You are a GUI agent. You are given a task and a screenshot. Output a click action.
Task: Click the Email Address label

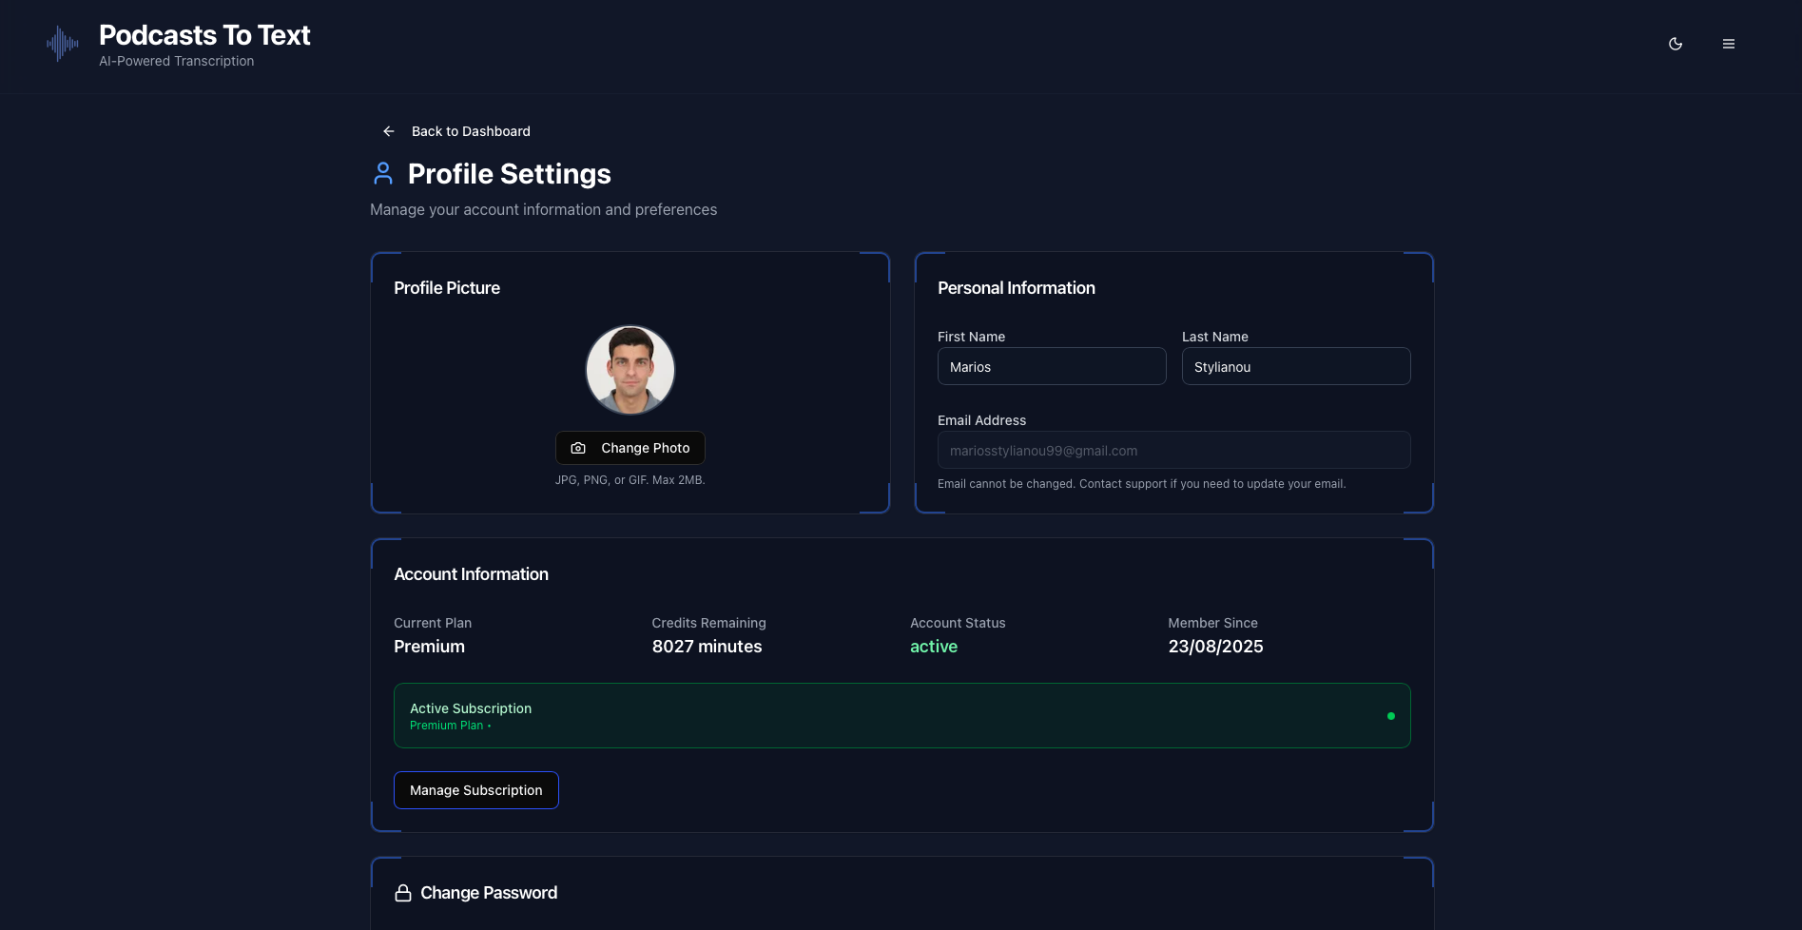point(982,420)
